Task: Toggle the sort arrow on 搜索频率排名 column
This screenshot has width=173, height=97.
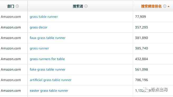Action: point(169,6)
